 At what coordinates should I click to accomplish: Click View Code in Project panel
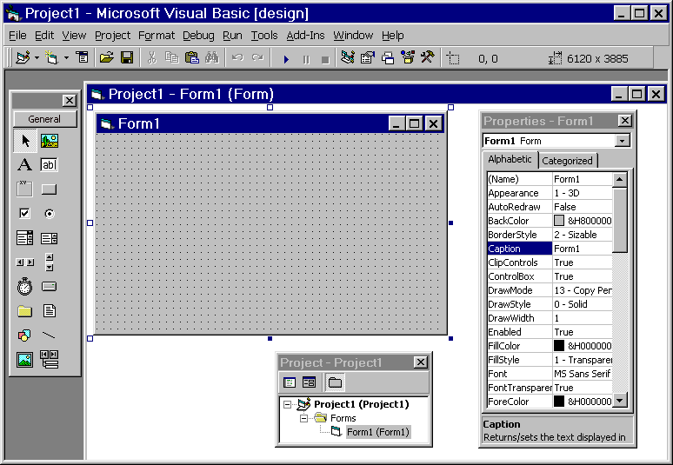[x=290, y=382]
